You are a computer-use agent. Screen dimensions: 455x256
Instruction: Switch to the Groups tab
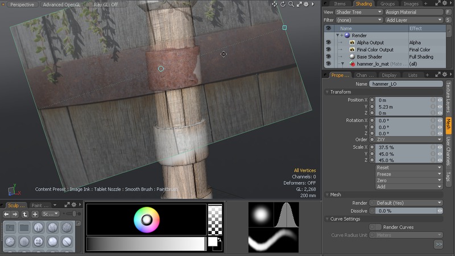click(x=387, y=4)
